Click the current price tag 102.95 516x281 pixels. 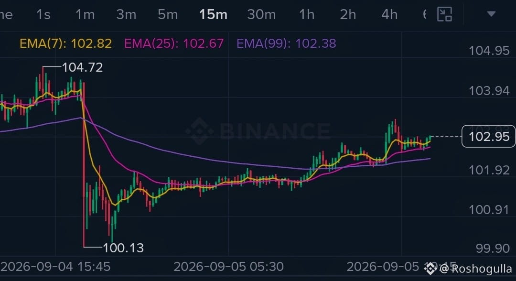(489, 136)
